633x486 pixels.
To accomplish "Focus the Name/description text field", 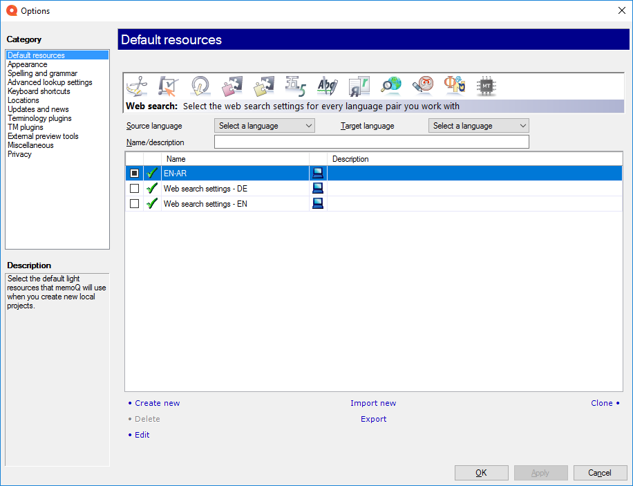I will point(371,142).
